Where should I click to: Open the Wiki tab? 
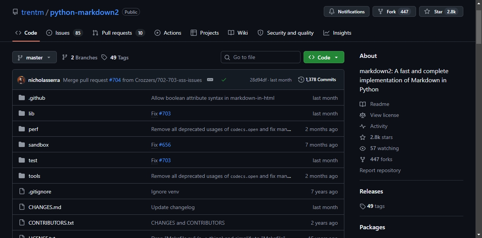pyautogui.click(x=238, y=33)
